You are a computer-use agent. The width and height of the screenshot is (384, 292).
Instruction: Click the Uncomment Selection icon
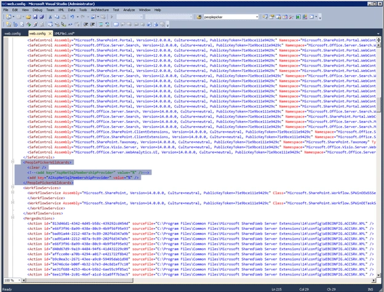107,24
